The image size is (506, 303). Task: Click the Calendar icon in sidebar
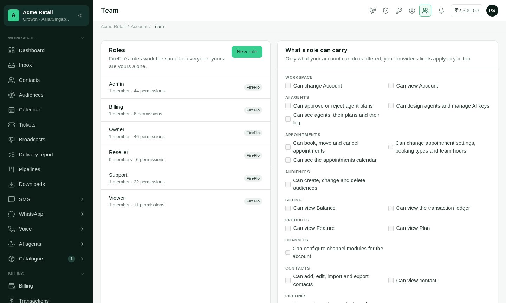point(12,110)
